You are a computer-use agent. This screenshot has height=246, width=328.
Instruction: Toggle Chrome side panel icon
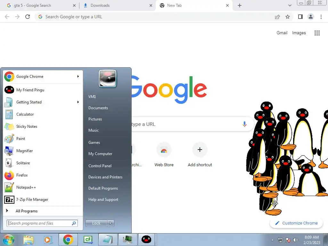click(300, 17)
